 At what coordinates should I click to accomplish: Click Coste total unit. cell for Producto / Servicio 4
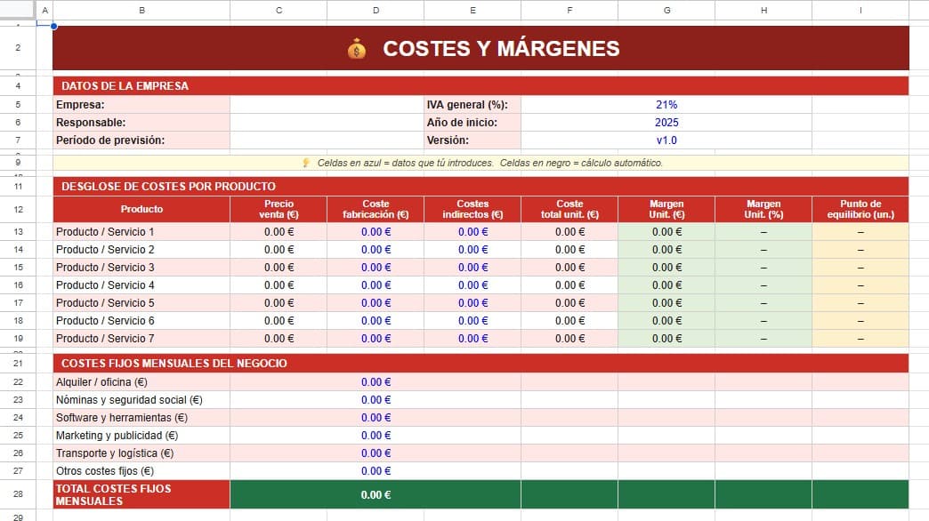tap(570, 285)
